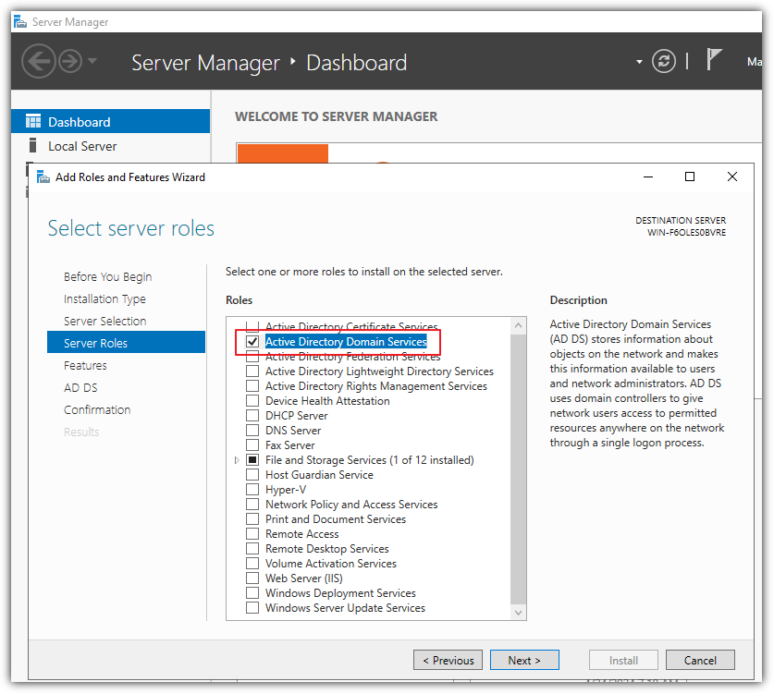Click the roles list scrollbar thumb
Image resolution: width=774 pixels, height=694 pixels.
518,469
